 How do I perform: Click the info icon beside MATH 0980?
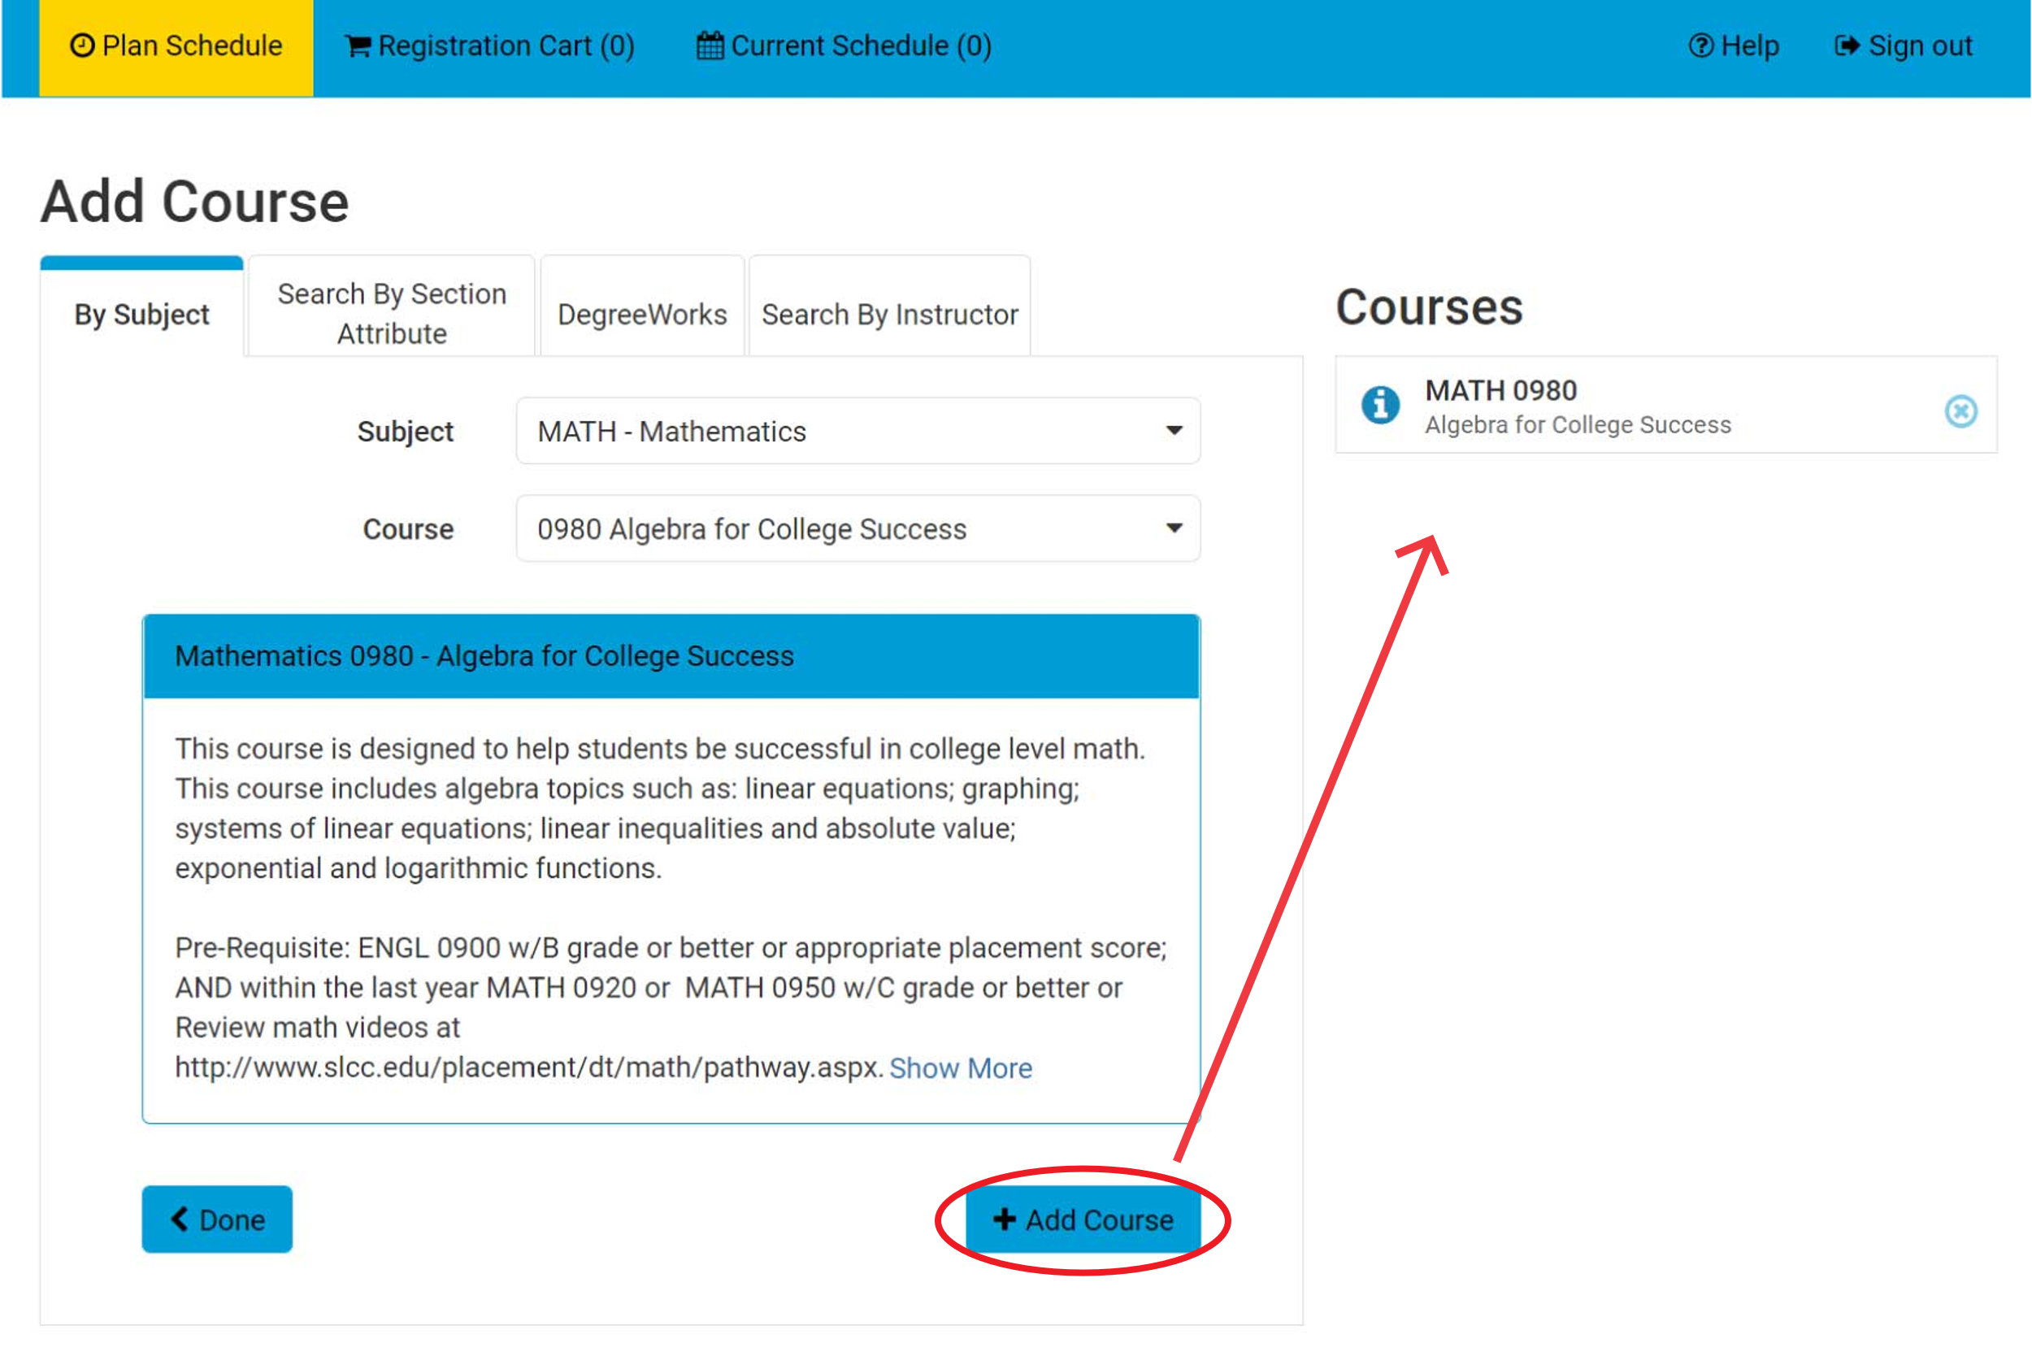tap(1379, 404)
